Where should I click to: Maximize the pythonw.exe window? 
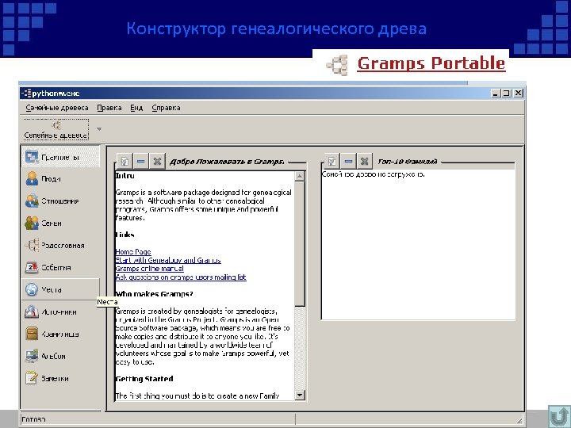506,94
